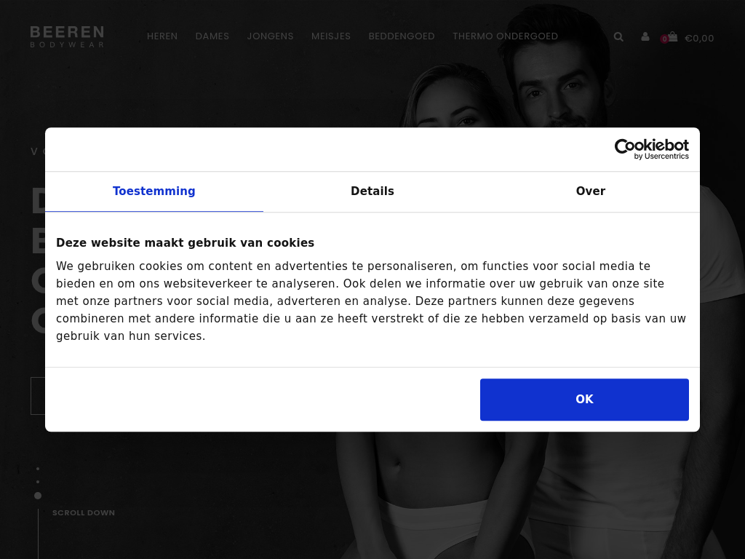Select the large active slide dot

[x=38, y=496]
